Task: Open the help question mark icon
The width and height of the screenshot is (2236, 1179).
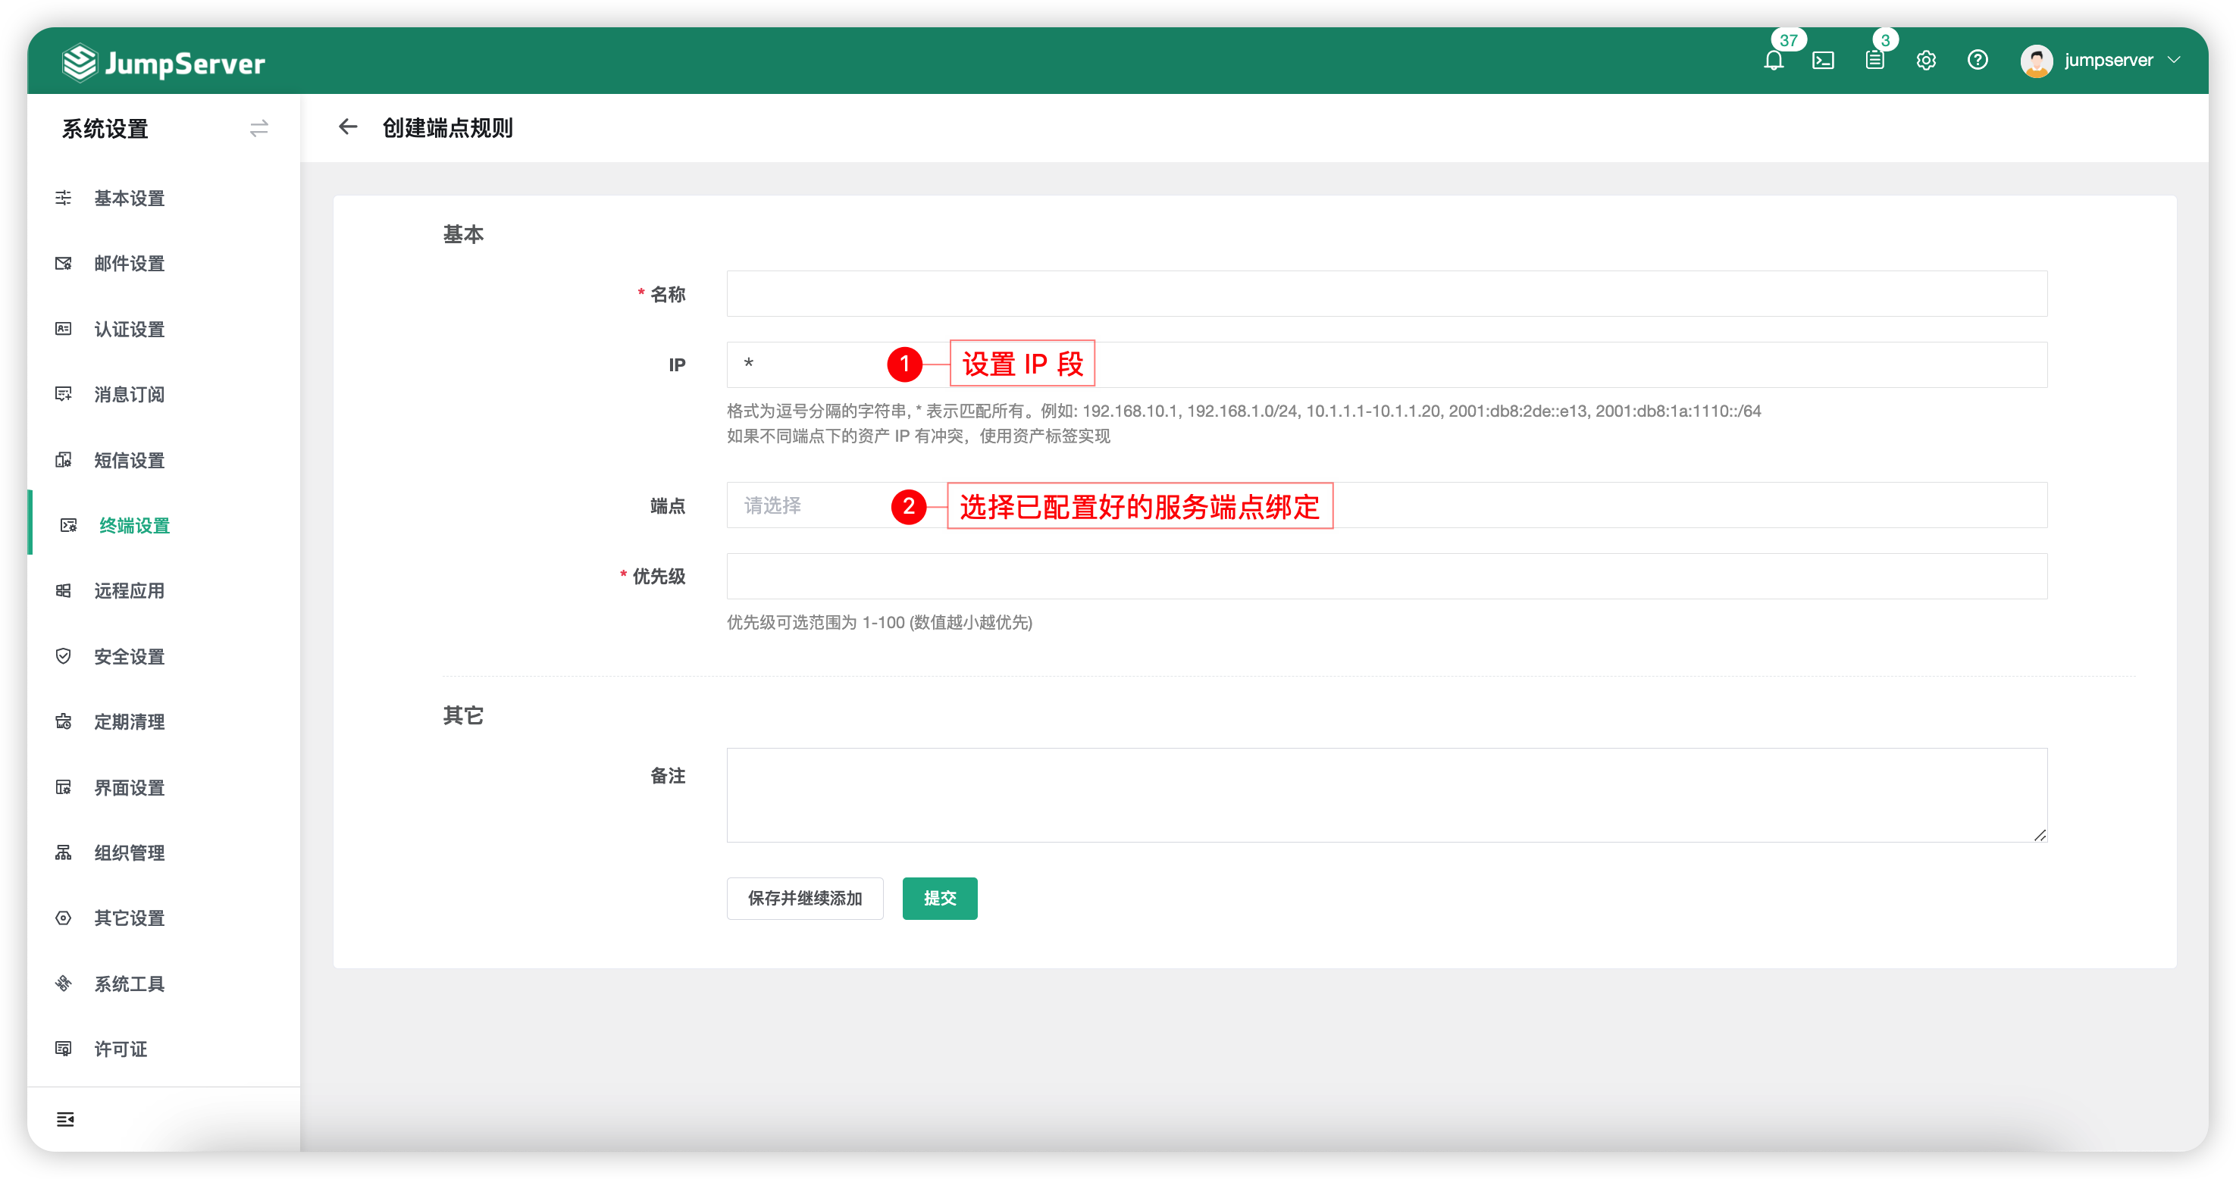Action: 1978,61
